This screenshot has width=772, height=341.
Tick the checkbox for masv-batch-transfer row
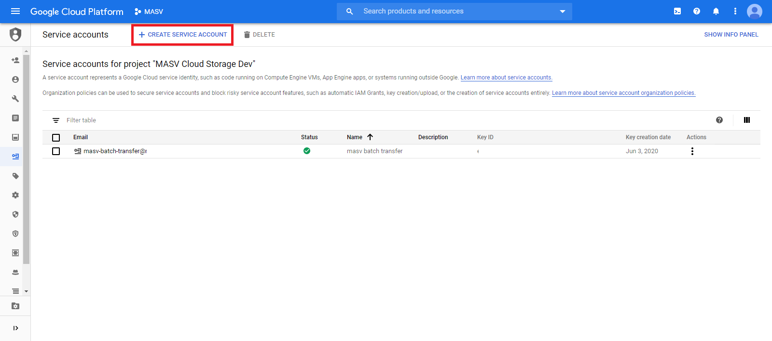tap(56, 151)
